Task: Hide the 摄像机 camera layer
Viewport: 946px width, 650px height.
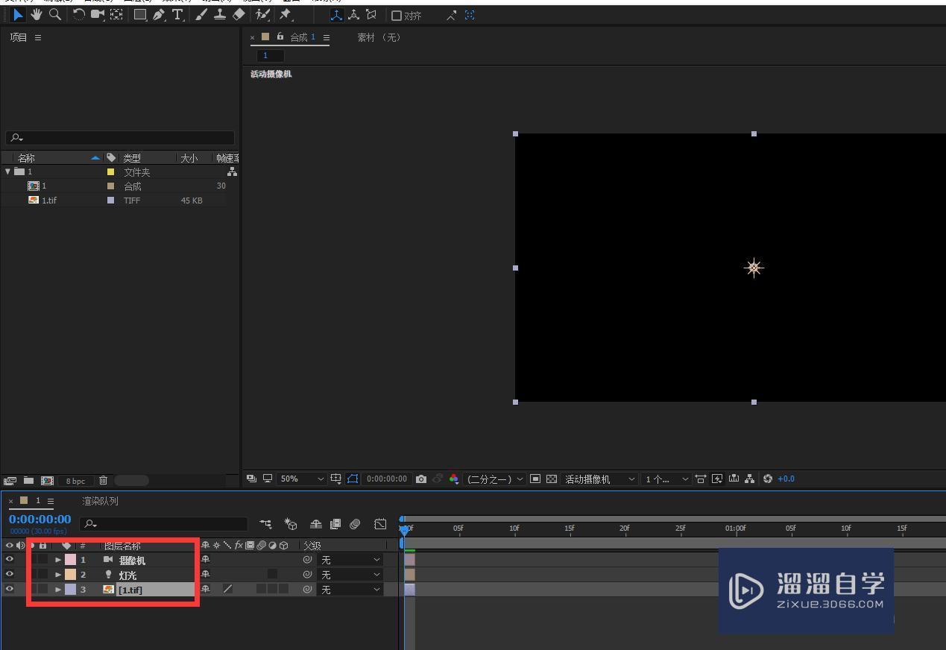Action: pyautogui.click(x=10, y=559)
